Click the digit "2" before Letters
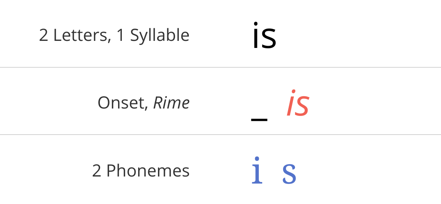The height and width of the screenshot is (204, 441). (43, 36)
